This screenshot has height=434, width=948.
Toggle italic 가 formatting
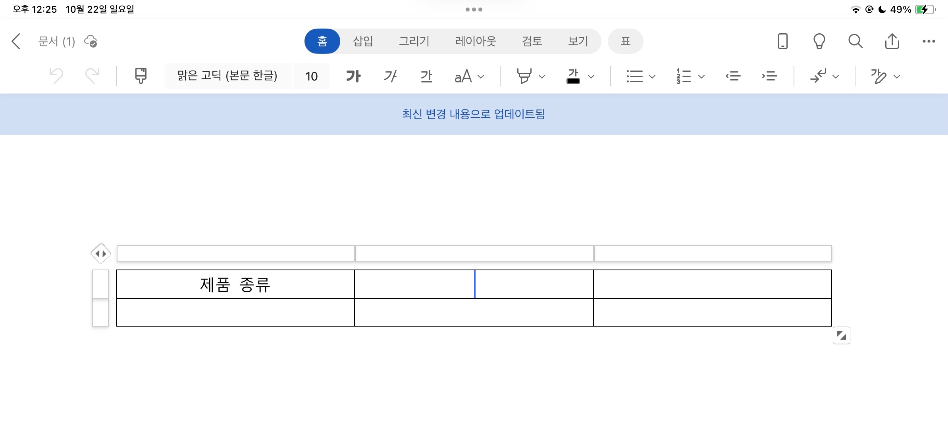390,76
